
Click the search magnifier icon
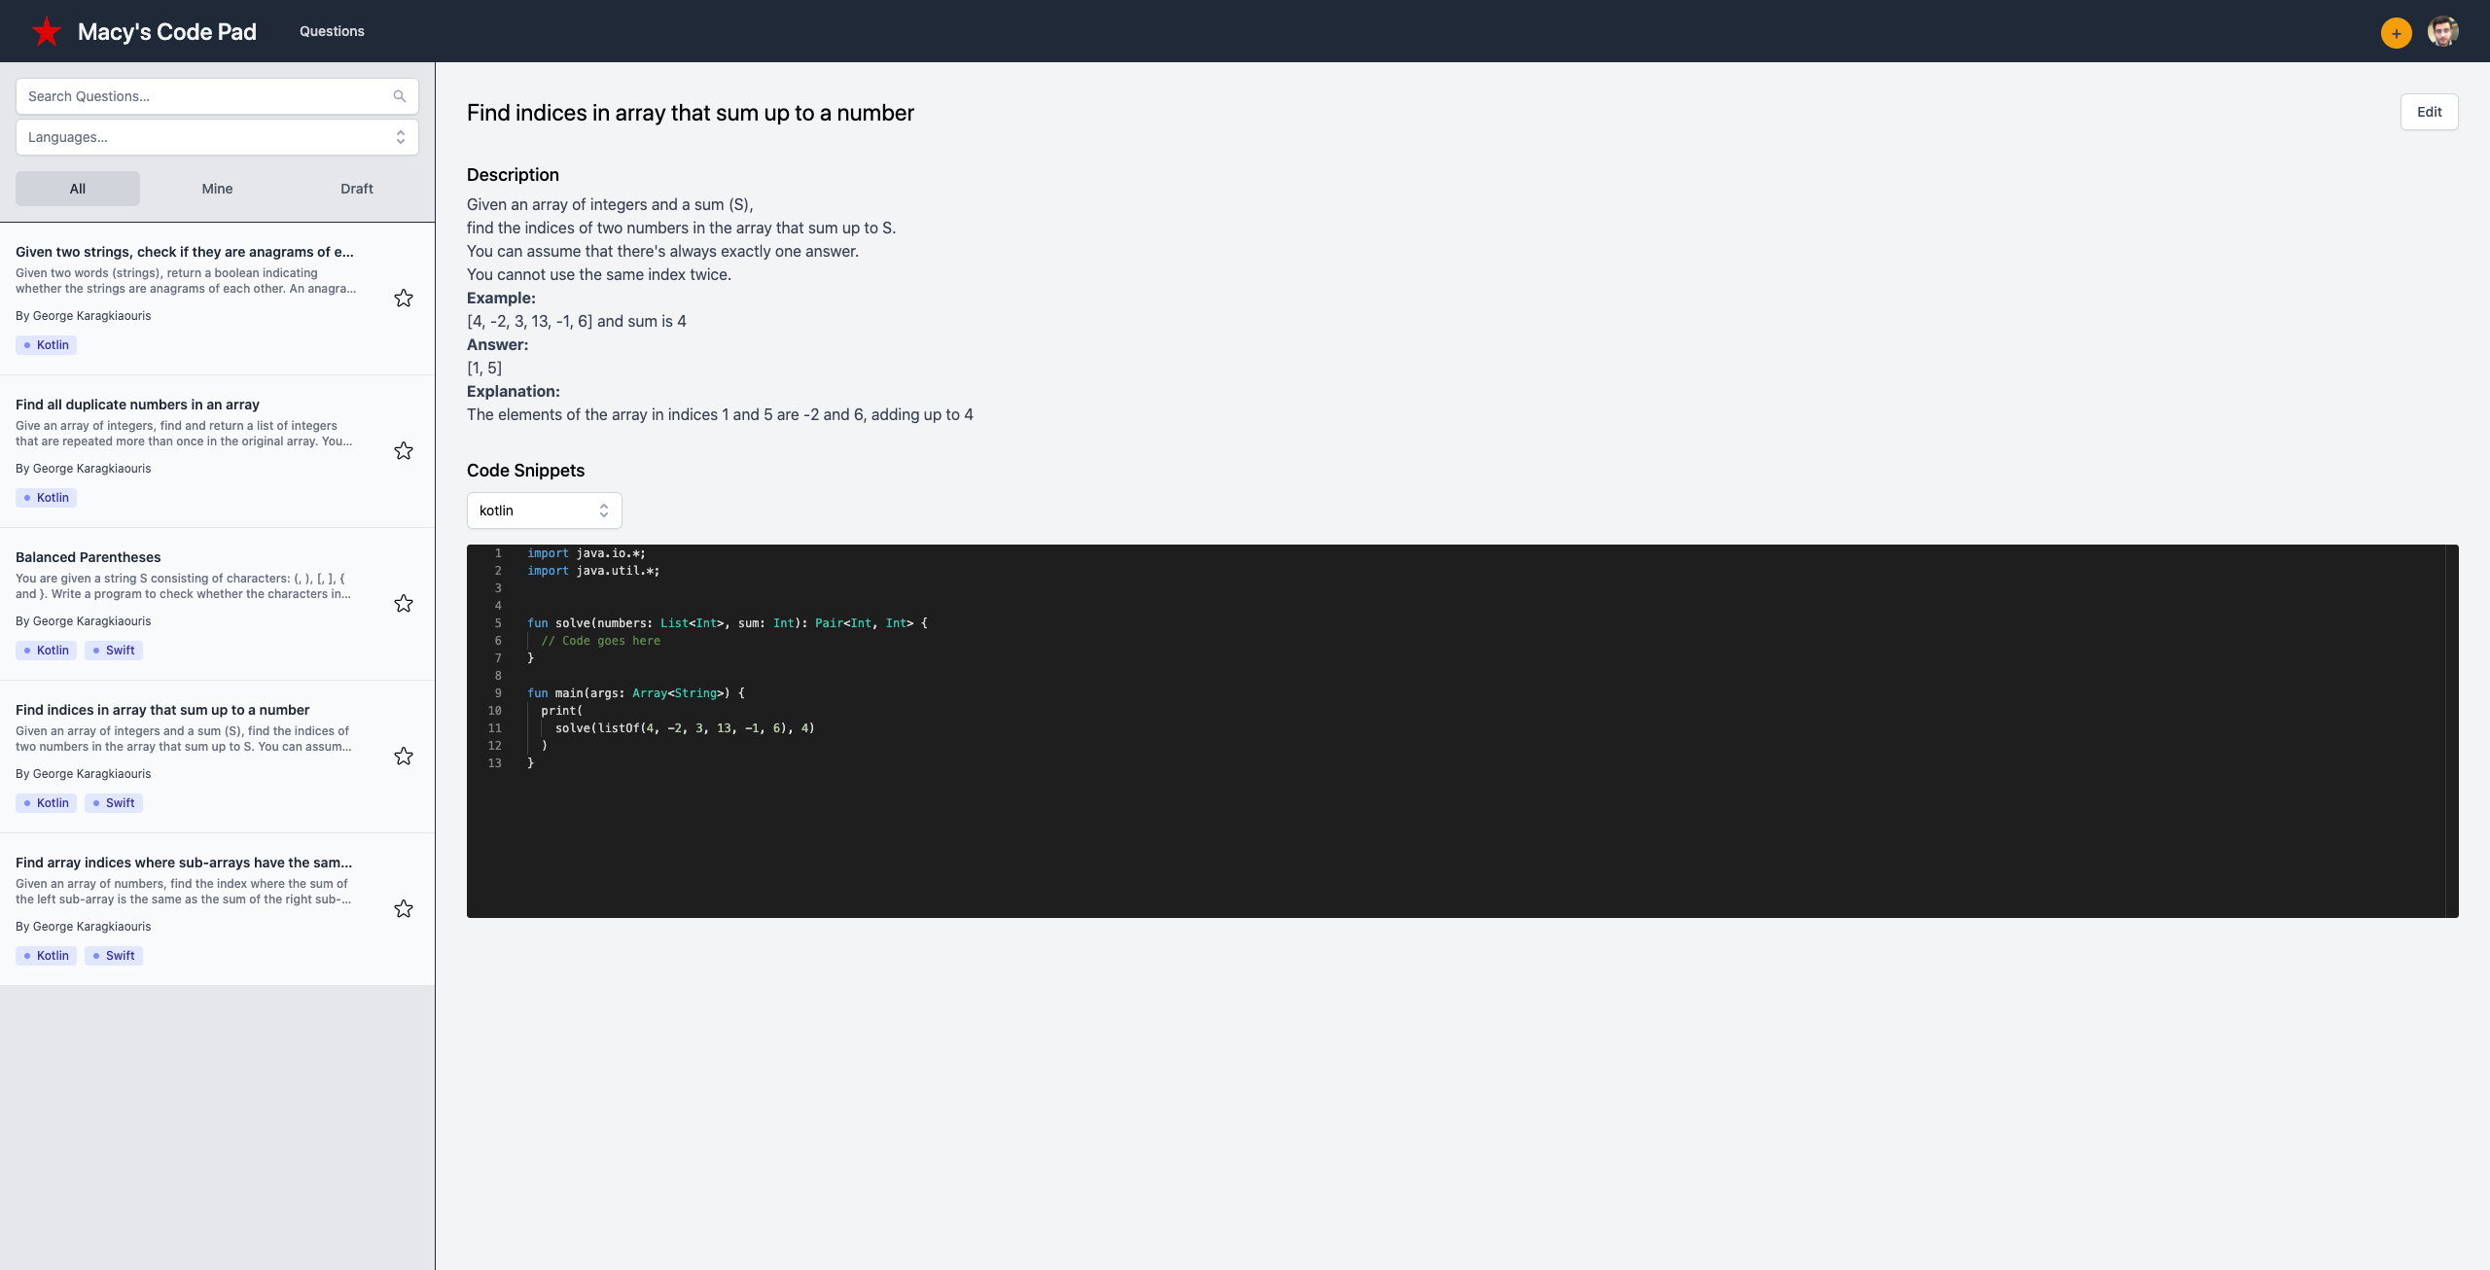point(399,96)
